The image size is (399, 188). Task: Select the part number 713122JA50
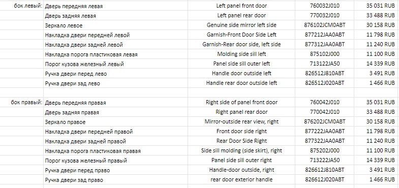click(x=324, y=64)
